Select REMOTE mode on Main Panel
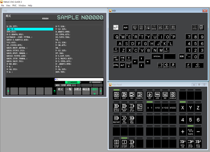This screenshot has width=210, height=152. pyautogui.click(x=140, y=95)
